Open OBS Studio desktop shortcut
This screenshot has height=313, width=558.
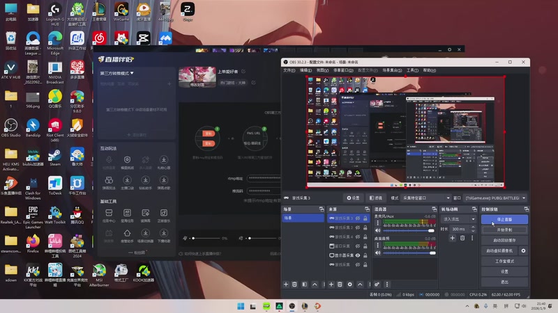pyautogui.click(x=10, y=128)
